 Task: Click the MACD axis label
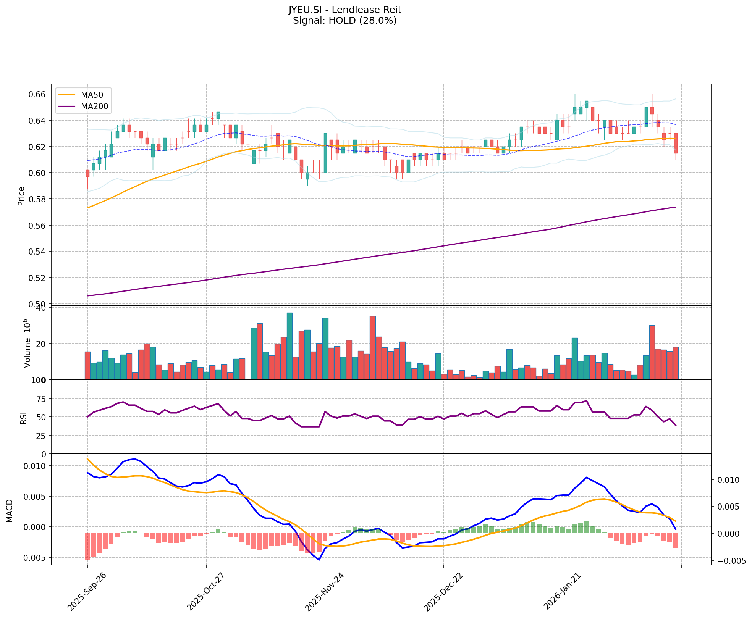(x=10, y=510)
